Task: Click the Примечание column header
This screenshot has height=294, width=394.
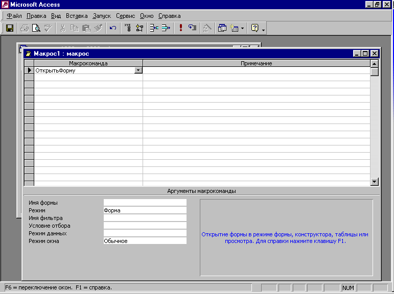Action: [x=257, y=63]
